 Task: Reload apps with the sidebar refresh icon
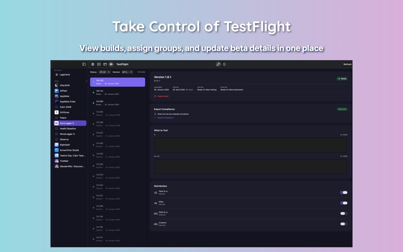point(87,81)
